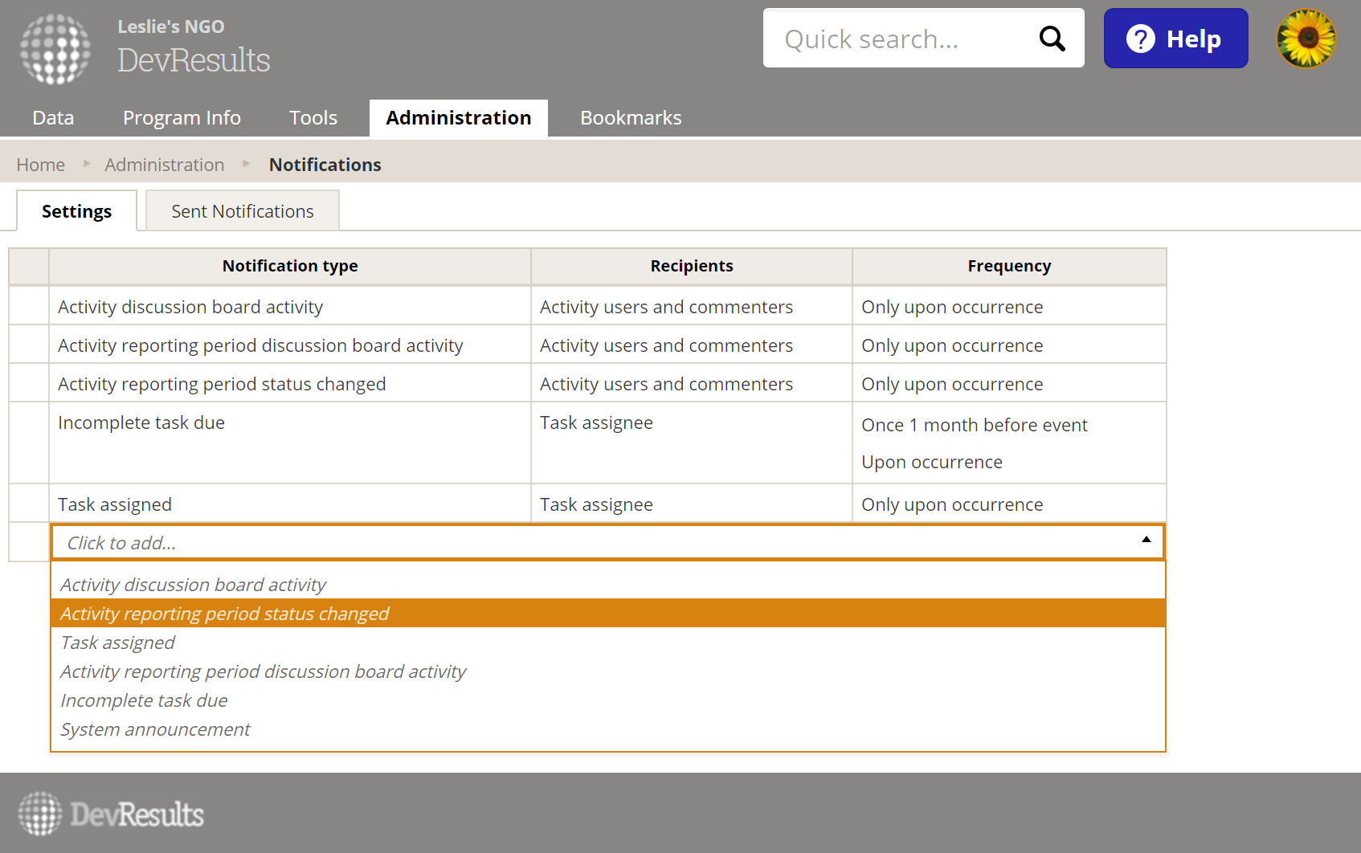Select 'Activity reporting period status changed' dropdown option
Viewport: 1361px width, 853px height.
pyautogui.click(x=608, y=614)
